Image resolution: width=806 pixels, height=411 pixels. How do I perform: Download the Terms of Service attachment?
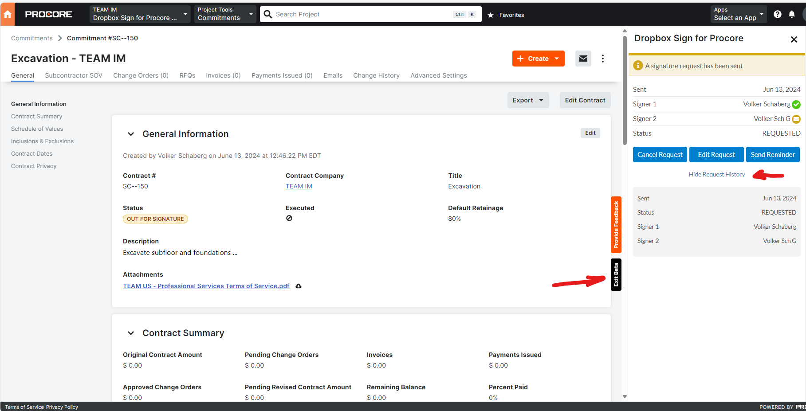pyautogui.click(x=298, y=286)
